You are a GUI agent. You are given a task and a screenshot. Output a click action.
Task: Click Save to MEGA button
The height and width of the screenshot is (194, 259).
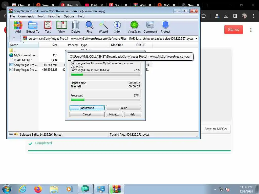[215, 129]
